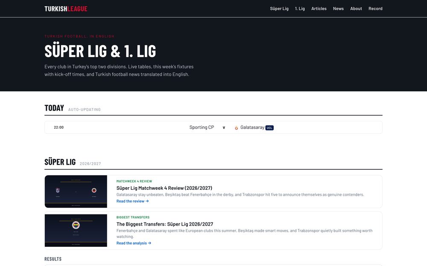Click the BIGGEST TRANSFERS green label
427x266 pixels.
coord(133,217)
